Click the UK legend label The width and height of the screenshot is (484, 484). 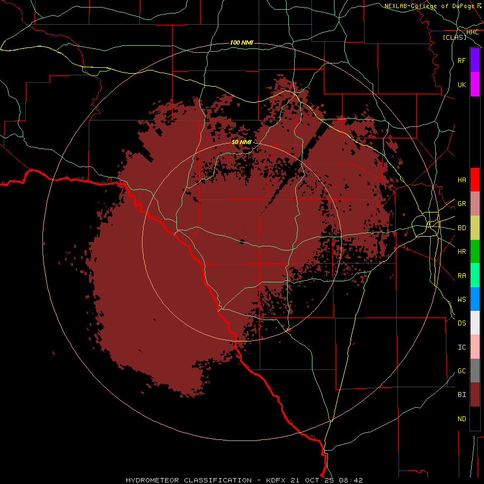(x=461, y=85)
